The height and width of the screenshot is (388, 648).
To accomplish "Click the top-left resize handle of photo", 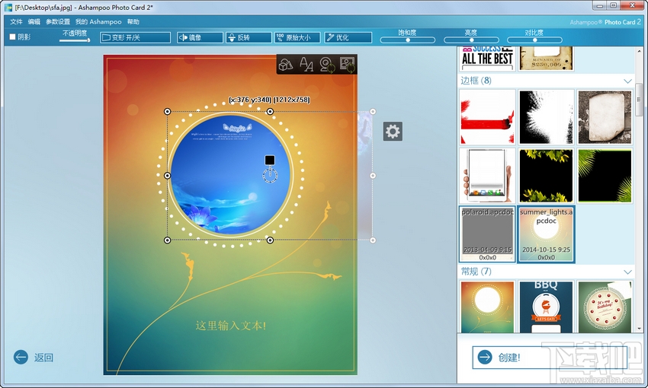I will point(168,111).
